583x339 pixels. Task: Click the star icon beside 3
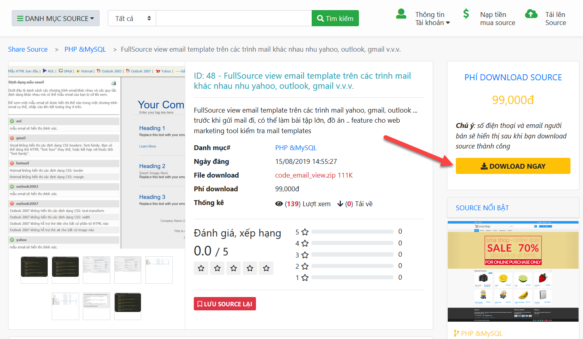tap(305, 255)
